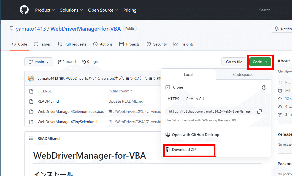Click the repository icon before yamato1413

(12, 28)
